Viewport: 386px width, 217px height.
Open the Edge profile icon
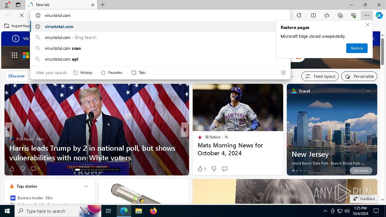click(6, 5)
